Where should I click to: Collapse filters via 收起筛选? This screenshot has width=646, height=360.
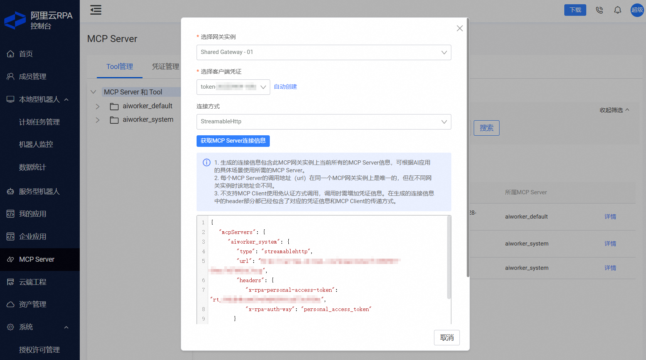tap(614, 110)
